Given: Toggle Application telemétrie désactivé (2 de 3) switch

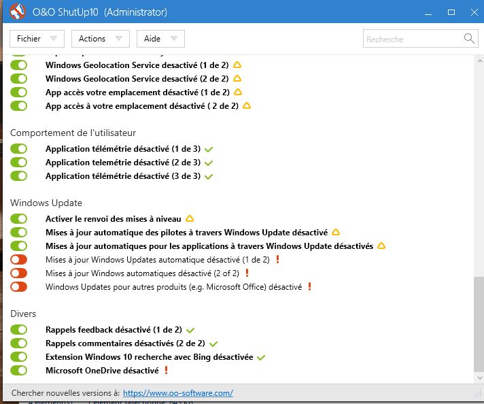Looking at the screenshot, I should [18, 162].
